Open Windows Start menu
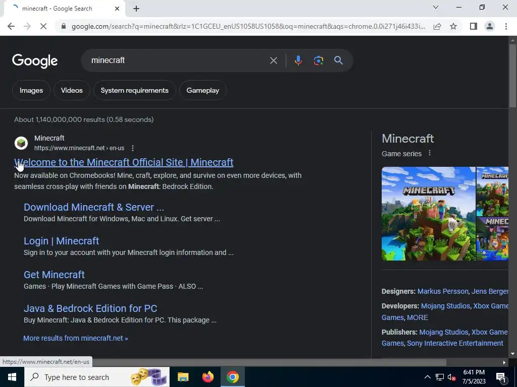The image size is (517, 387). [x=12, y=377]
